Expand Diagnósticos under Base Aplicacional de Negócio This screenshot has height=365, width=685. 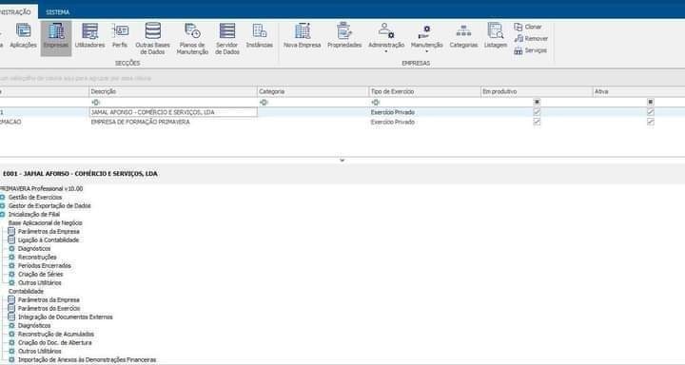(11, 248)
